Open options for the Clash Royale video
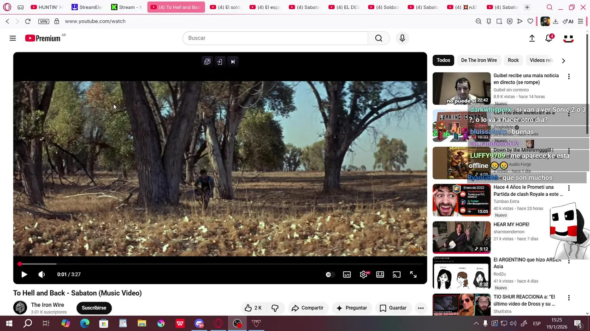This screenshot has width=590, height=331. (x=569, y=188)
